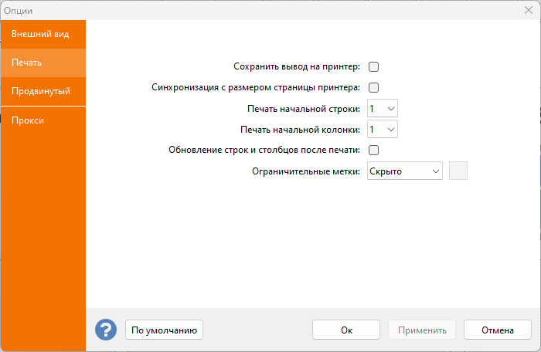The height and width of the screenshot is (352, 541).
Task: Cancel changes using the Отмена button
Action: [497, 330]
